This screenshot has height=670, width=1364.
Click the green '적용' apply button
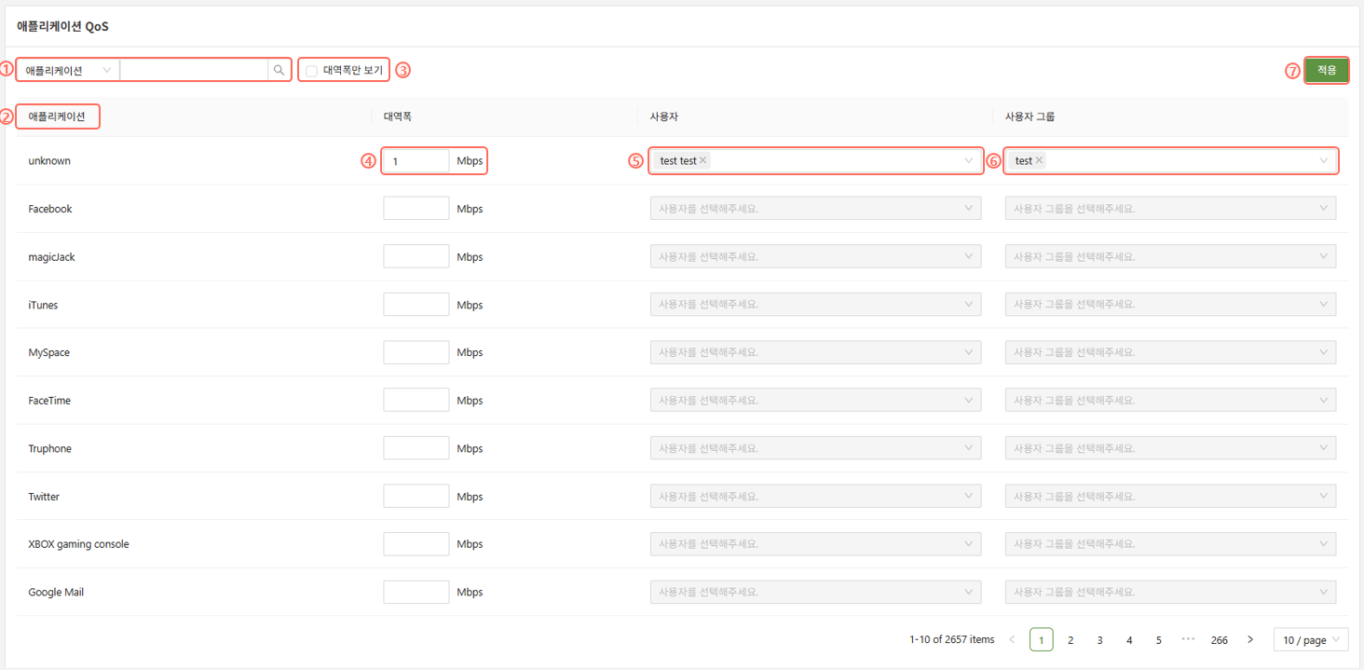pos(1327,70)
